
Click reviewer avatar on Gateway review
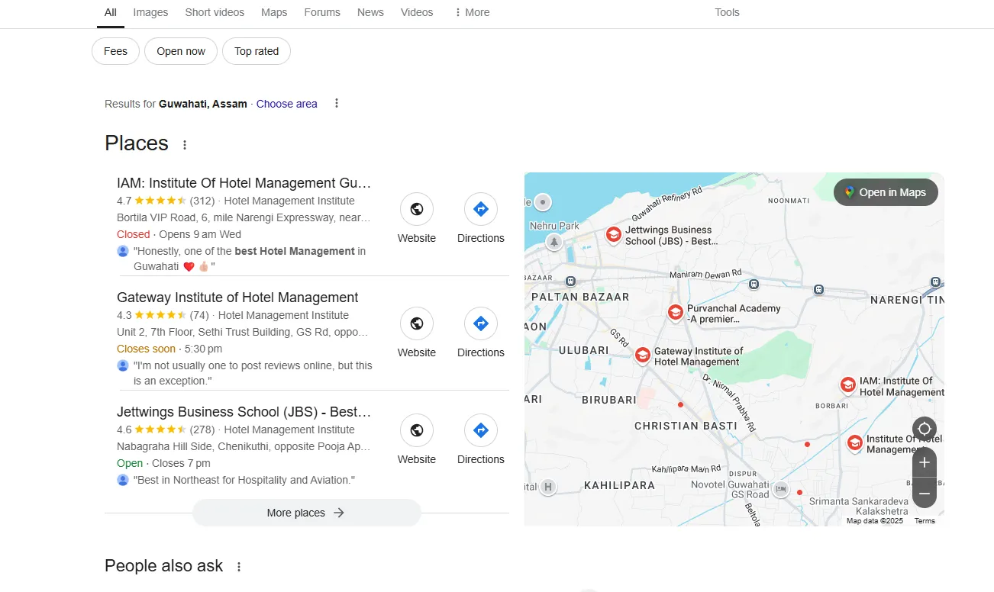tap(123, 365)
